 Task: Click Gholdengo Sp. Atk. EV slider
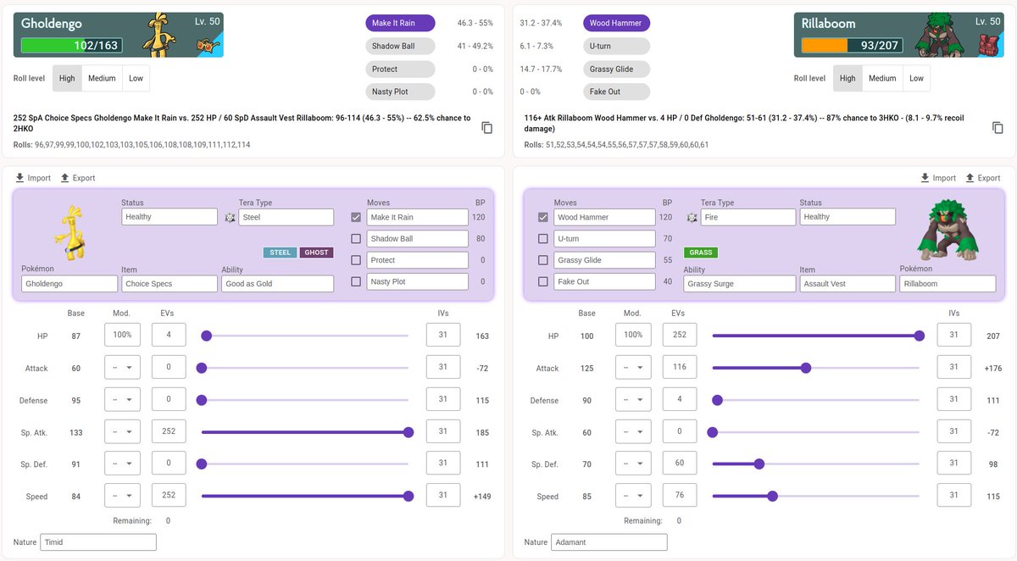[x=305, y=432]
